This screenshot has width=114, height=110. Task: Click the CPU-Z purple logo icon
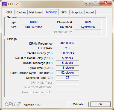(4, 4)
